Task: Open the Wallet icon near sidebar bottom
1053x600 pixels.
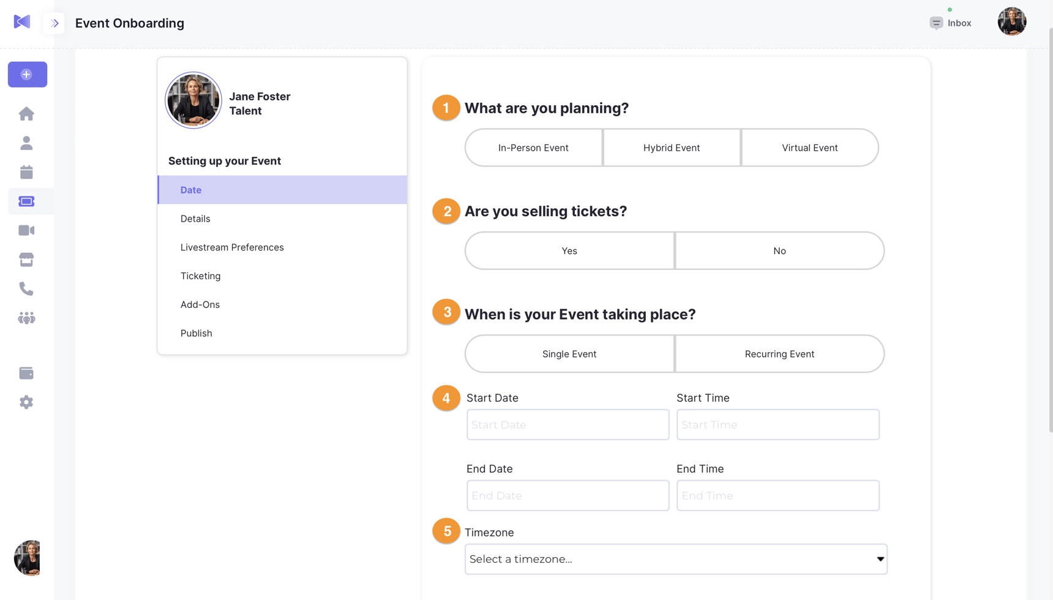Action: point(26,373)
